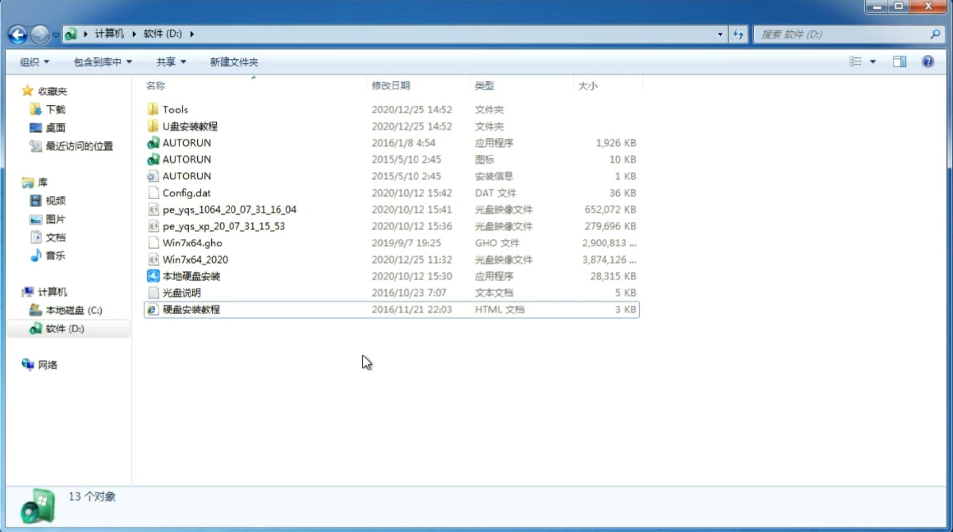Viewport: 953px width, 532px height.
Task: Open Win7x64_2020 ISO image file
Action: point(196,260)
